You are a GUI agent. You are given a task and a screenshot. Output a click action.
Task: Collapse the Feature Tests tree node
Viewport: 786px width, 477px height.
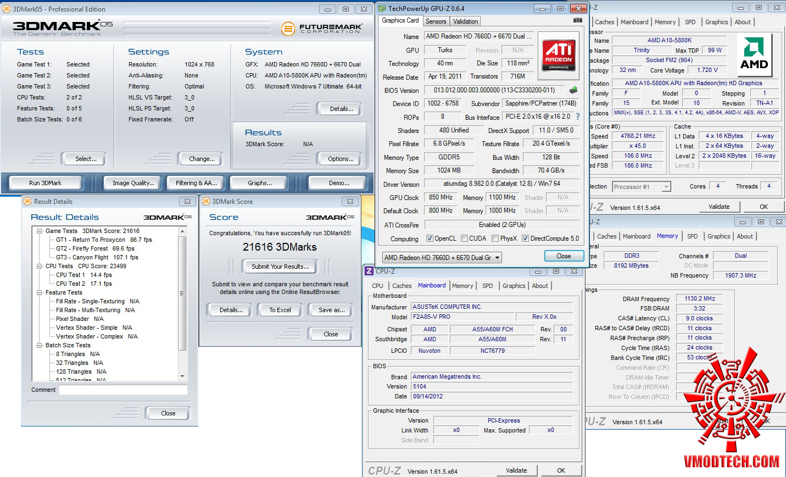pyautogui.click(x=40, y=293)
